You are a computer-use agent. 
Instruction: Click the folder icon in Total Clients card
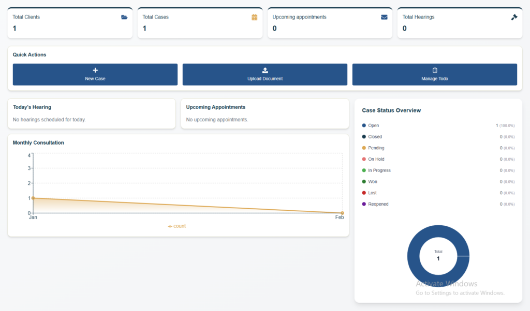[124, 17]
